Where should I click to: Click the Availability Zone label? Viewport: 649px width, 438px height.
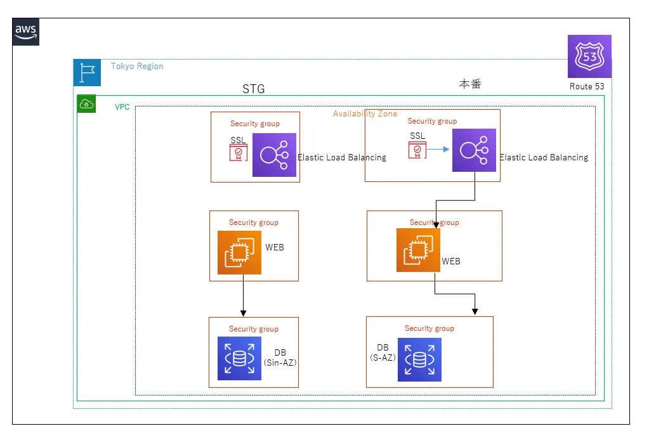coord(365,113)
